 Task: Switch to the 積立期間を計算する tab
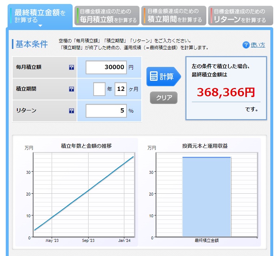point(174,16)
